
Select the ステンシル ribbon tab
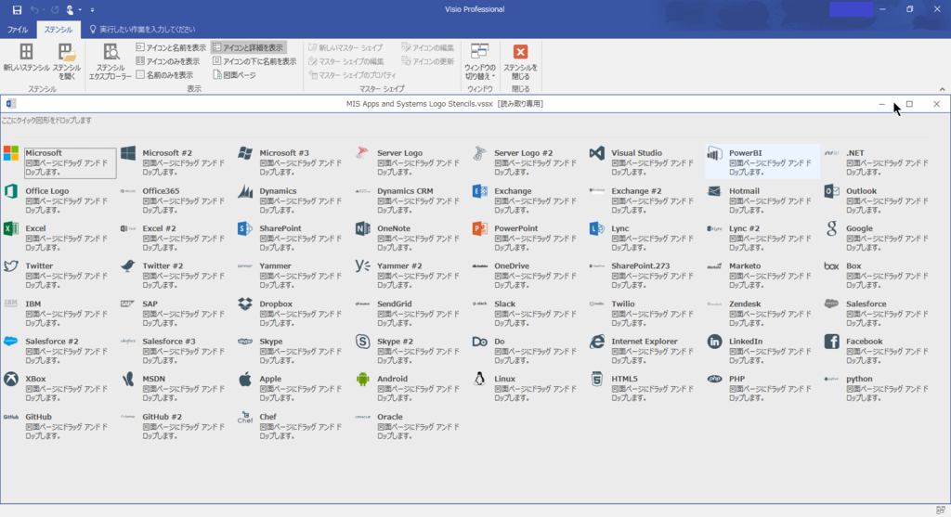pos(58,29)
